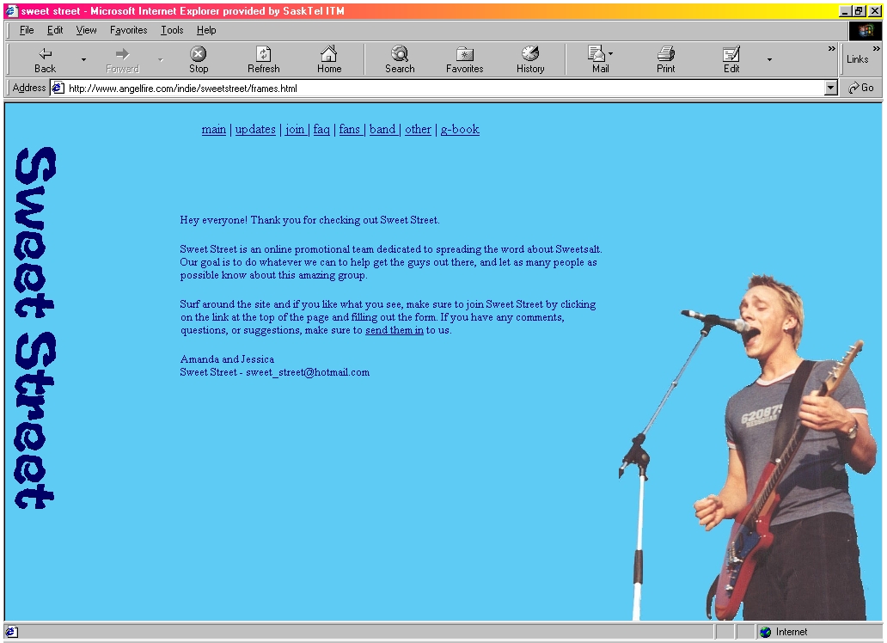Go to Home page icon
This screenshot has height=643, width=887.
(x=329, y=59)
